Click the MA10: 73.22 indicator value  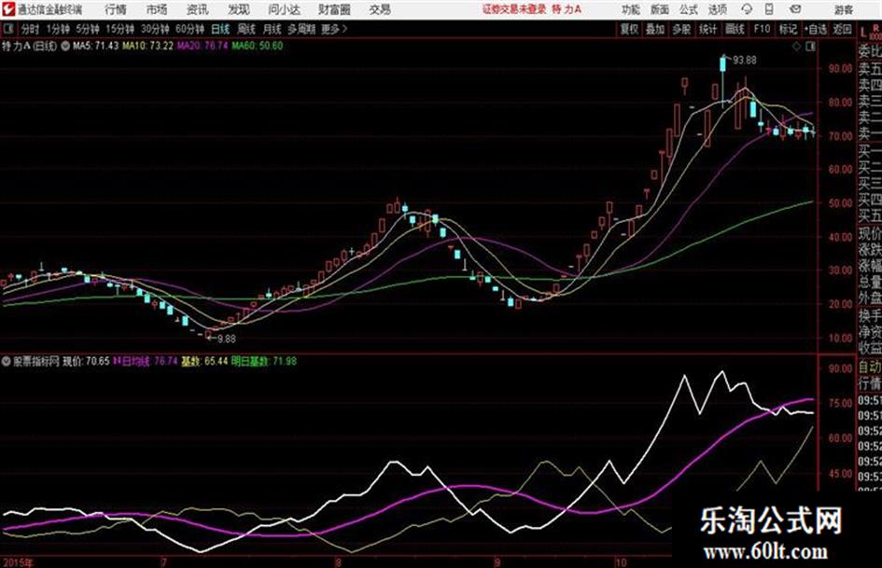coord(148,46)
